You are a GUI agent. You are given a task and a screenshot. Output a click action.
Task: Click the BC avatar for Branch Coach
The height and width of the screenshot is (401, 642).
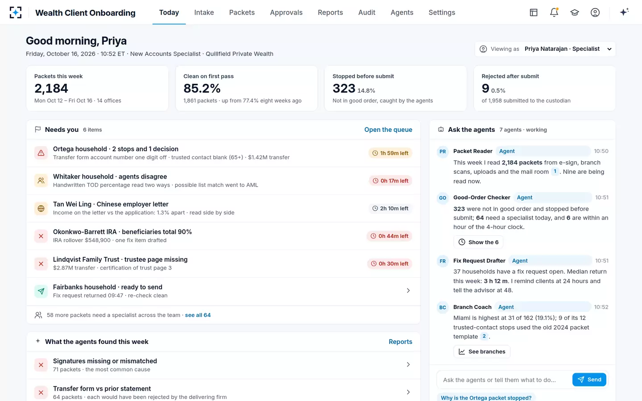coord(443,307)
